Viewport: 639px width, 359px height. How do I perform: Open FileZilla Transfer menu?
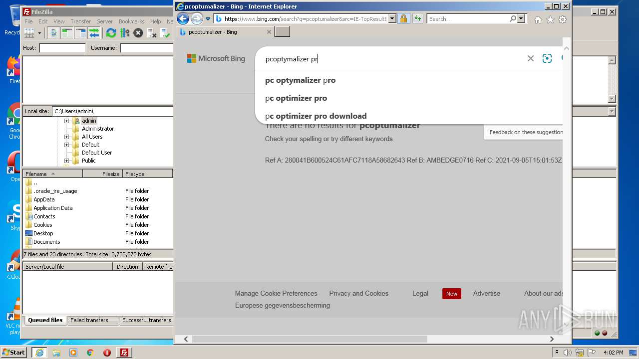[x=80, y=21]
